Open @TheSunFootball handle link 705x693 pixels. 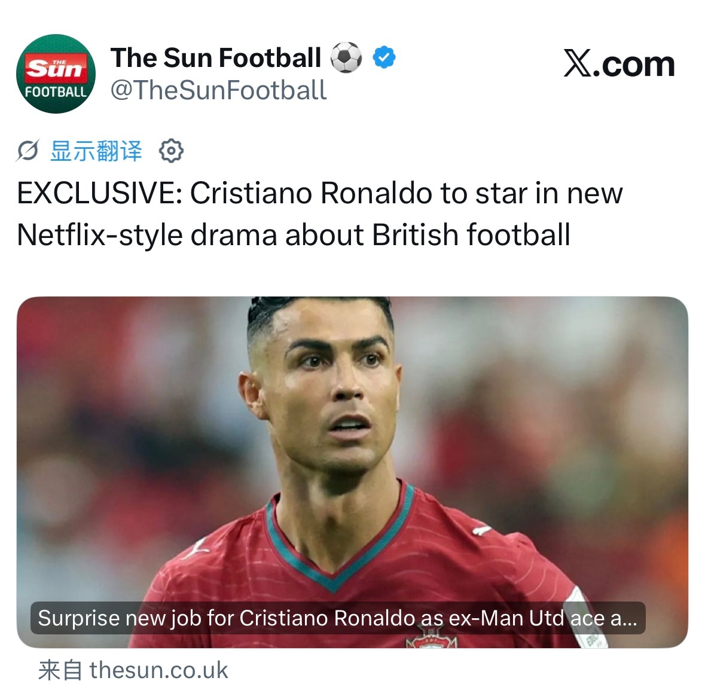(218, 90)
